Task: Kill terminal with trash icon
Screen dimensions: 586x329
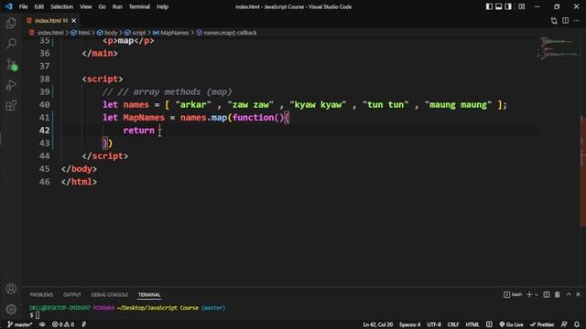Action: tap(558, 294)
